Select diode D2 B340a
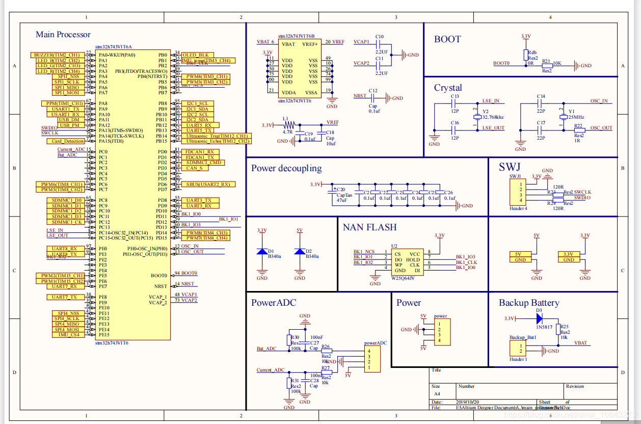Viewport: 641px width, 424px height. point(300,252)
